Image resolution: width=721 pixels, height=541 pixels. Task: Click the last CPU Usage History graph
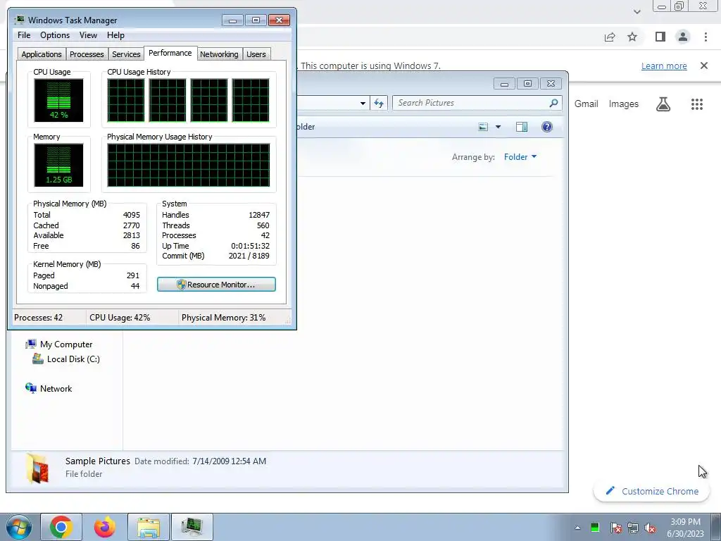[x=251, y=100]
